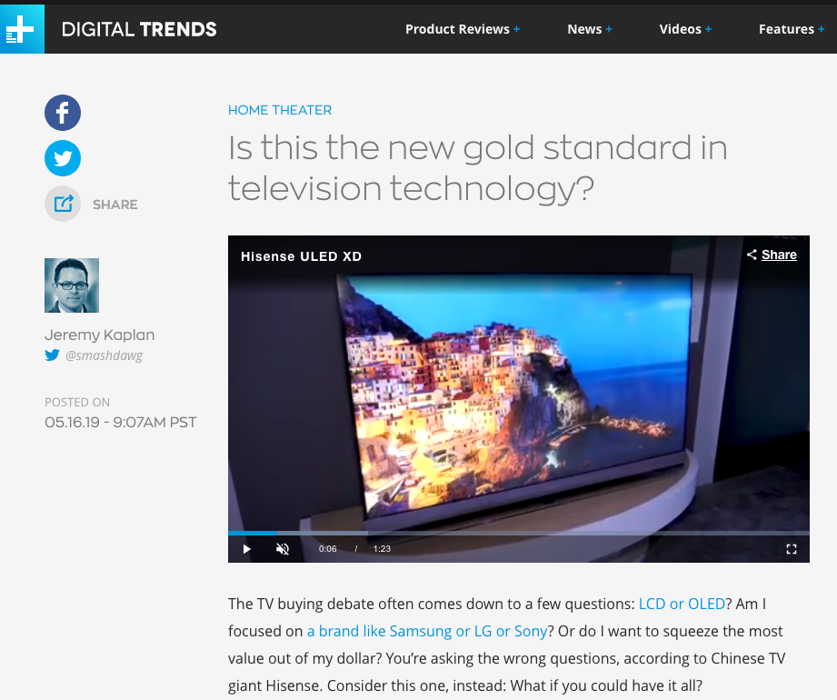Click Jeremy Kaplan's author photo
The image size is (837, 700).
[x=72, y=285]
